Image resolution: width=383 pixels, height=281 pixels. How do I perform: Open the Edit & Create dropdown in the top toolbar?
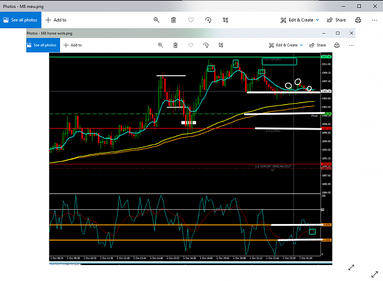[300, 20]
